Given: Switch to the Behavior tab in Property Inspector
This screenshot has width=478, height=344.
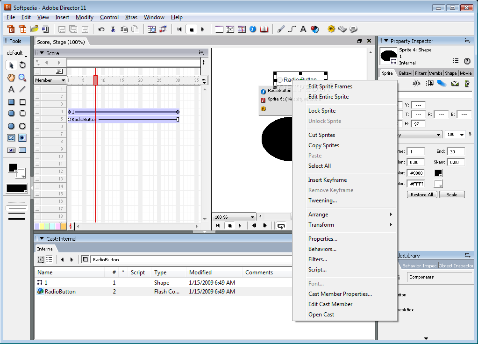Looking at the screenshot, I should (x=406, y=73).
